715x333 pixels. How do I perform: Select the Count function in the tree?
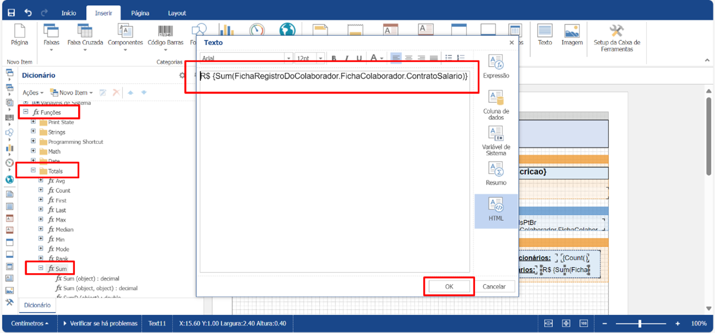point(59,190)
